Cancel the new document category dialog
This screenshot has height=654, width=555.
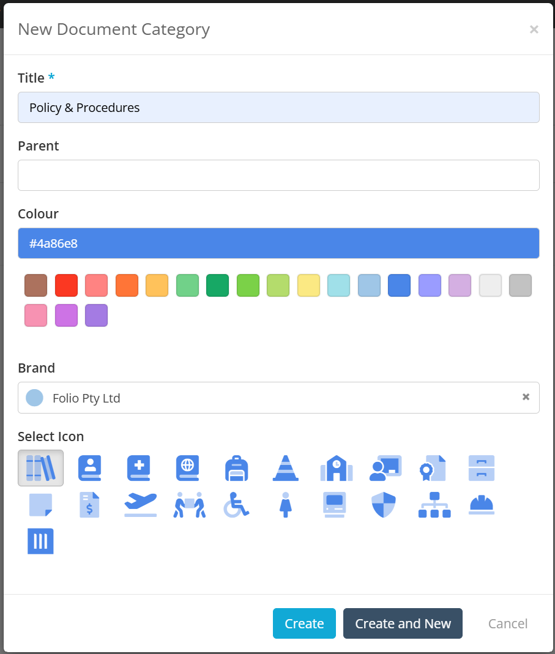tap(508, 623)
